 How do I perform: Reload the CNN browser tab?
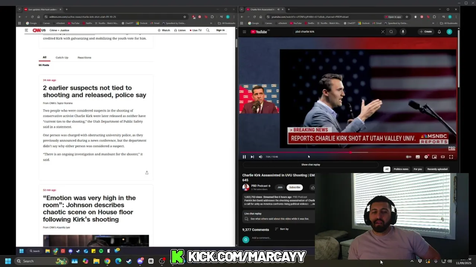tap(32, 17)
